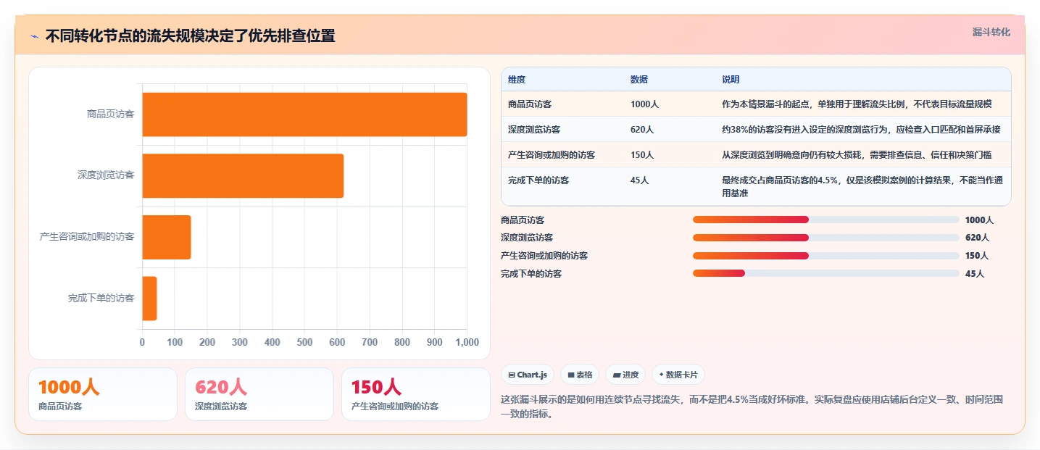Click the 完成下单的访客 progress row label
1040x450 pixels.
pos(531,274)
